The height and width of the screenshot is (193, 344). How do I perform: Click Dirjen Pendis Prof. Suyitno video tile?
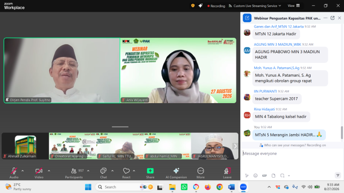click(x=62, y=70)
